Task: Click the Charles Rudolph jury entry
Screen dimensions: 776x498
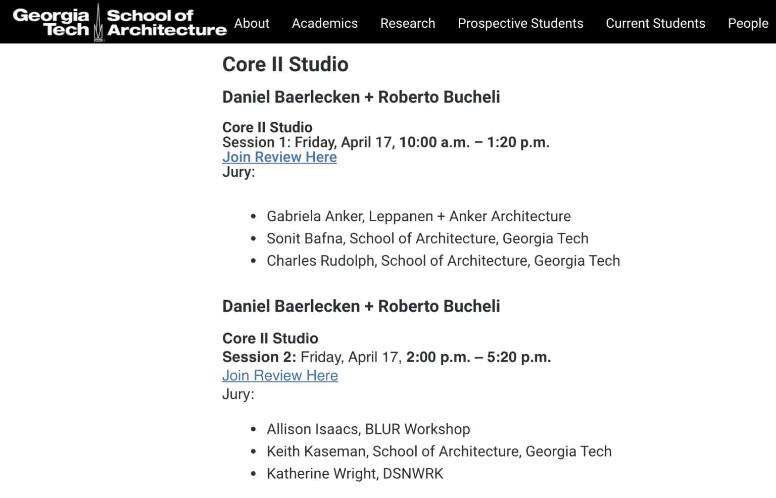Action: [x=443, y=261]
